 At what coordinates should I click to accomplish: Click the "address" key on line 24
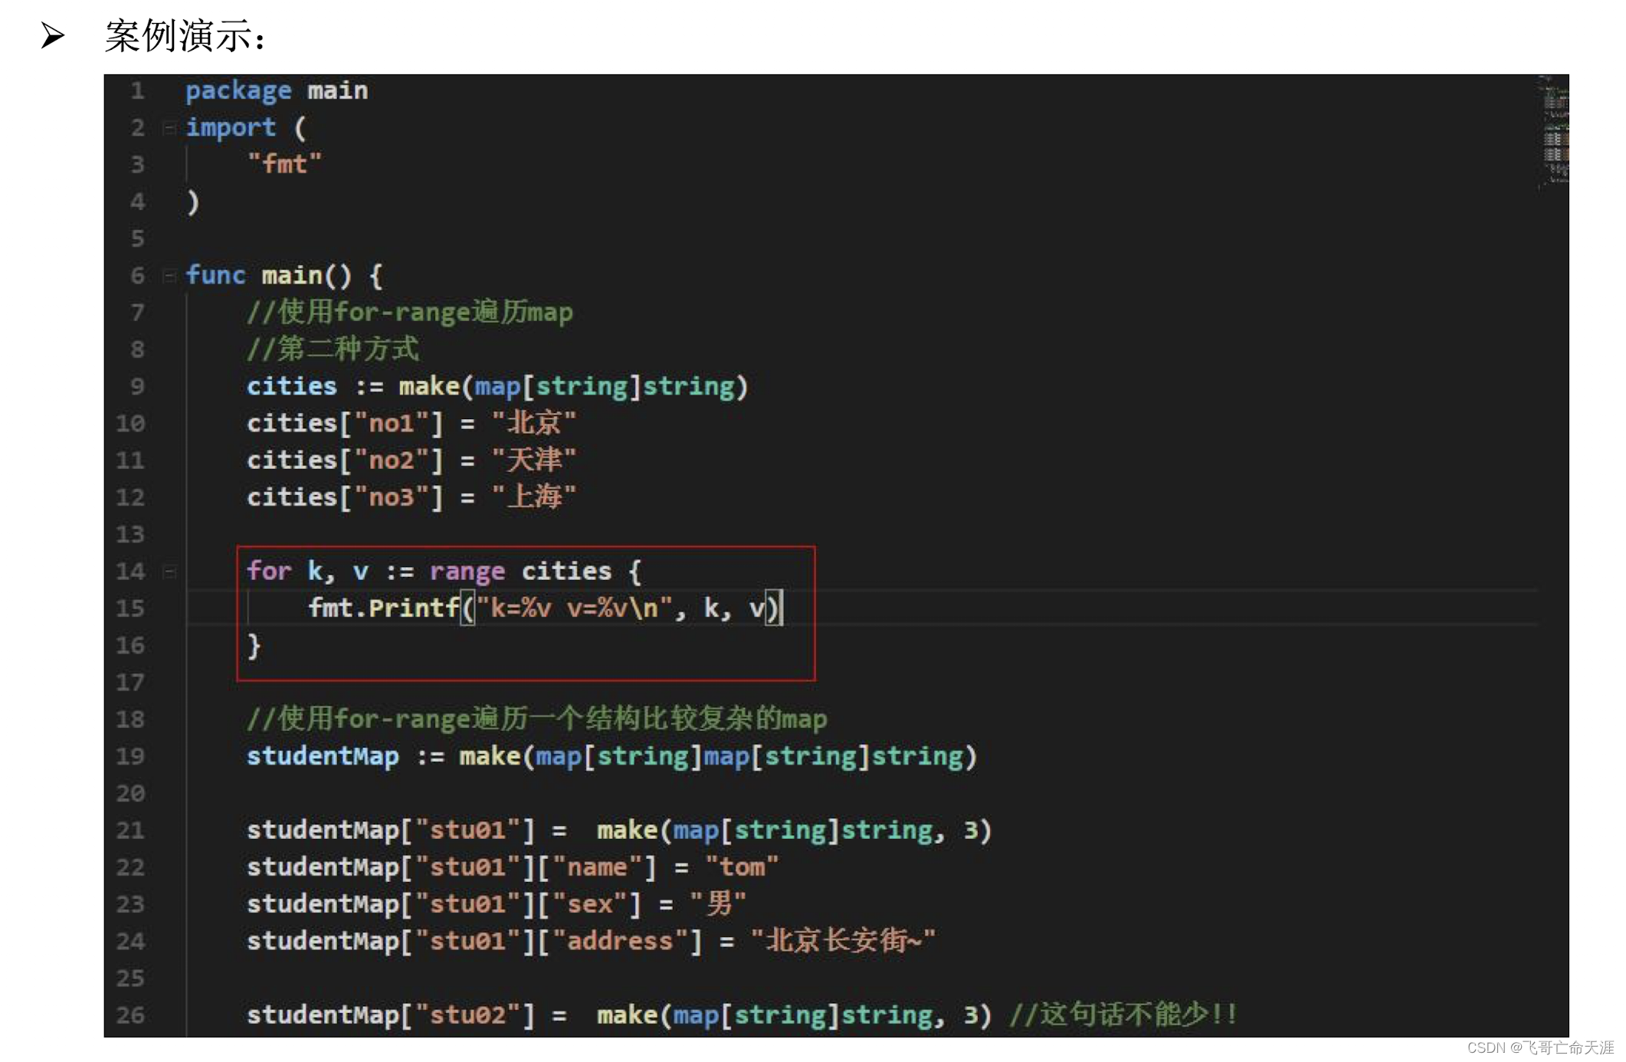pyautogui.click(x=621, y=941)
